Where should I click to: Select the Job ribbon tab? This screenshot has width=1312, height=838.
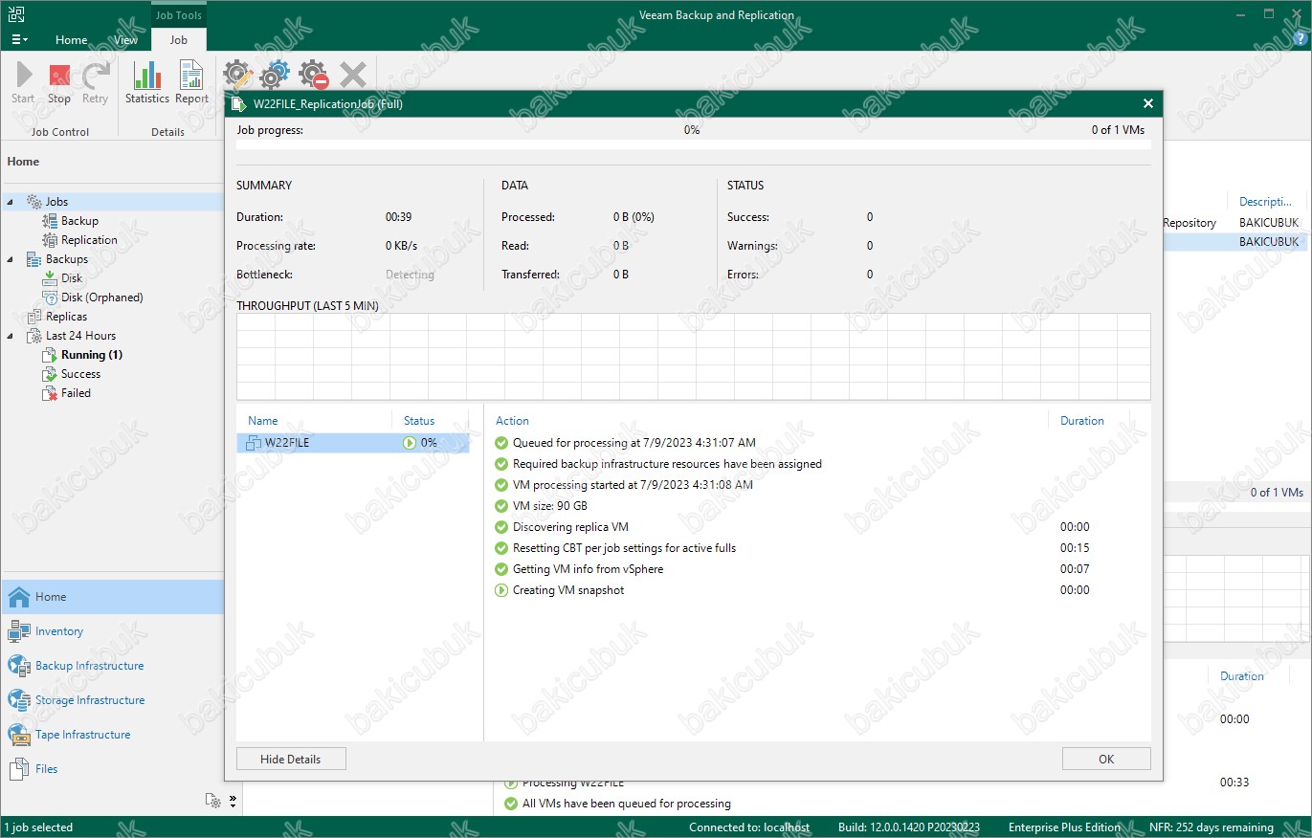(x=179, y=40)
